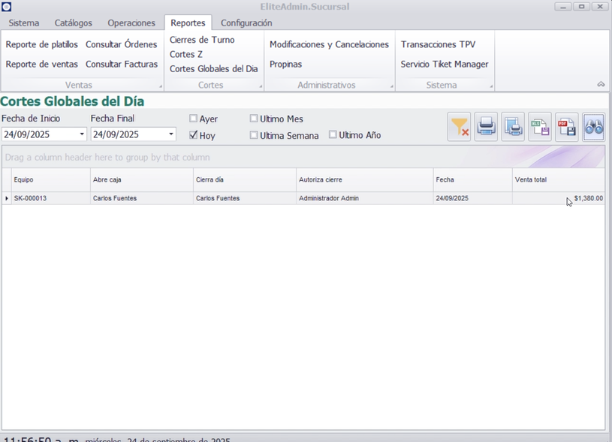Screen dimensions: 612x442
Task: Open Cierres de Turno report
Action: coord(202,40)
